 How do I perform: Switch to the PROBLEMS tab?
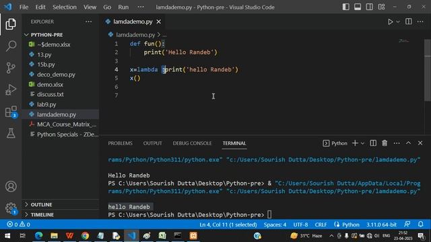point(120,143)
